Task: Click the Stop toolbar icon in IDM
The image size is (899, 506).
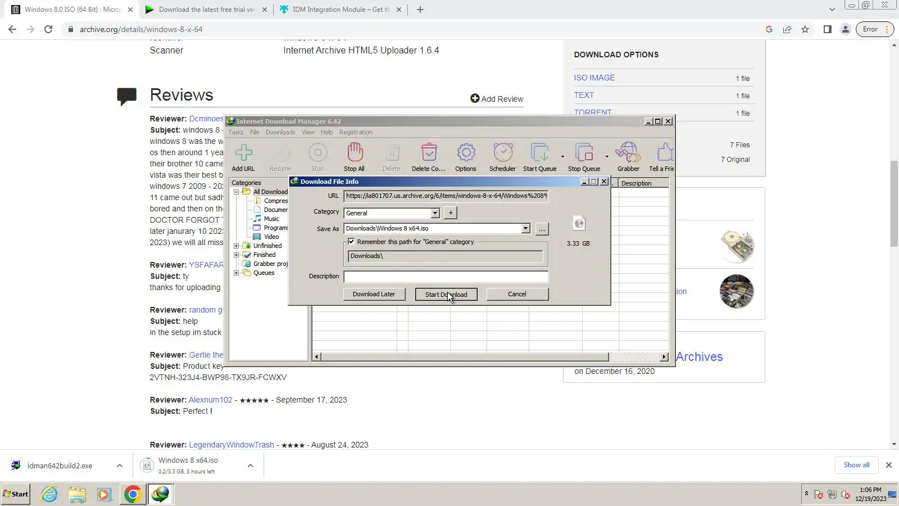Action: [317, 157]
